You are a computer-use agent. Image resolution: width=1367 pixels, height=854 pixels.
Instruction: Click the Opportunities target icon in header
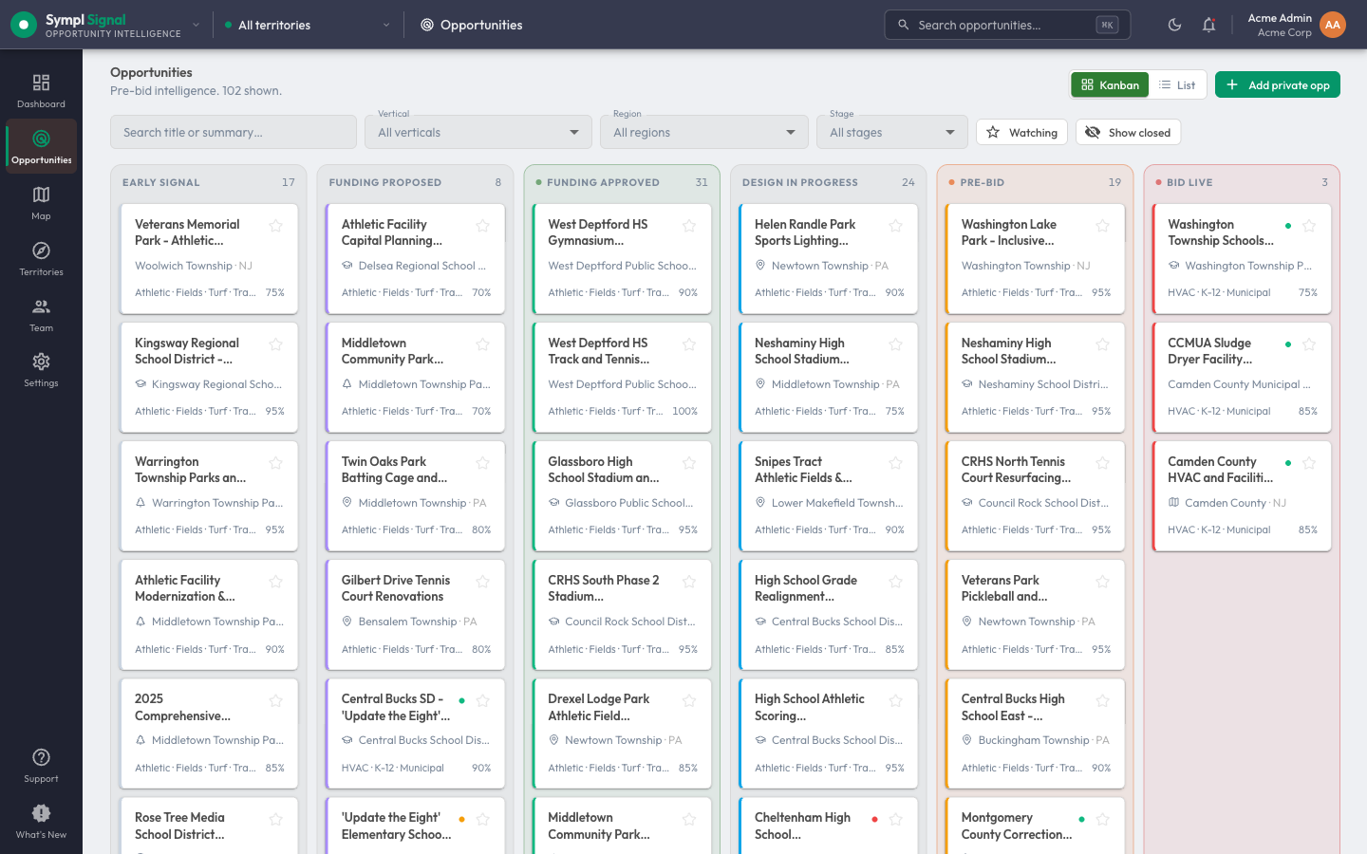point(427,25)
